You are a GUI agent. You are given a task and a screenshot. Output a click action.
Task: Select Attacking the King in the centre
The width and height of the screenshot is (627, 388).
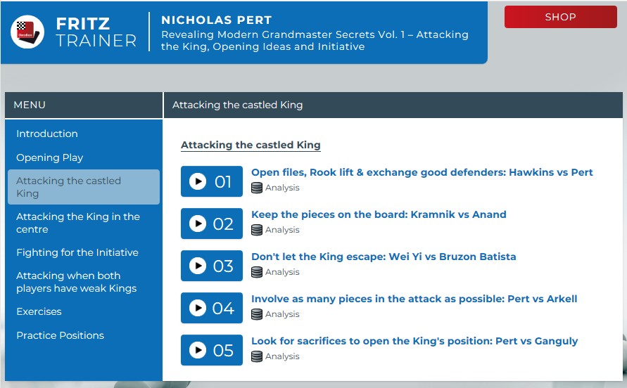(x=78, y=223)
